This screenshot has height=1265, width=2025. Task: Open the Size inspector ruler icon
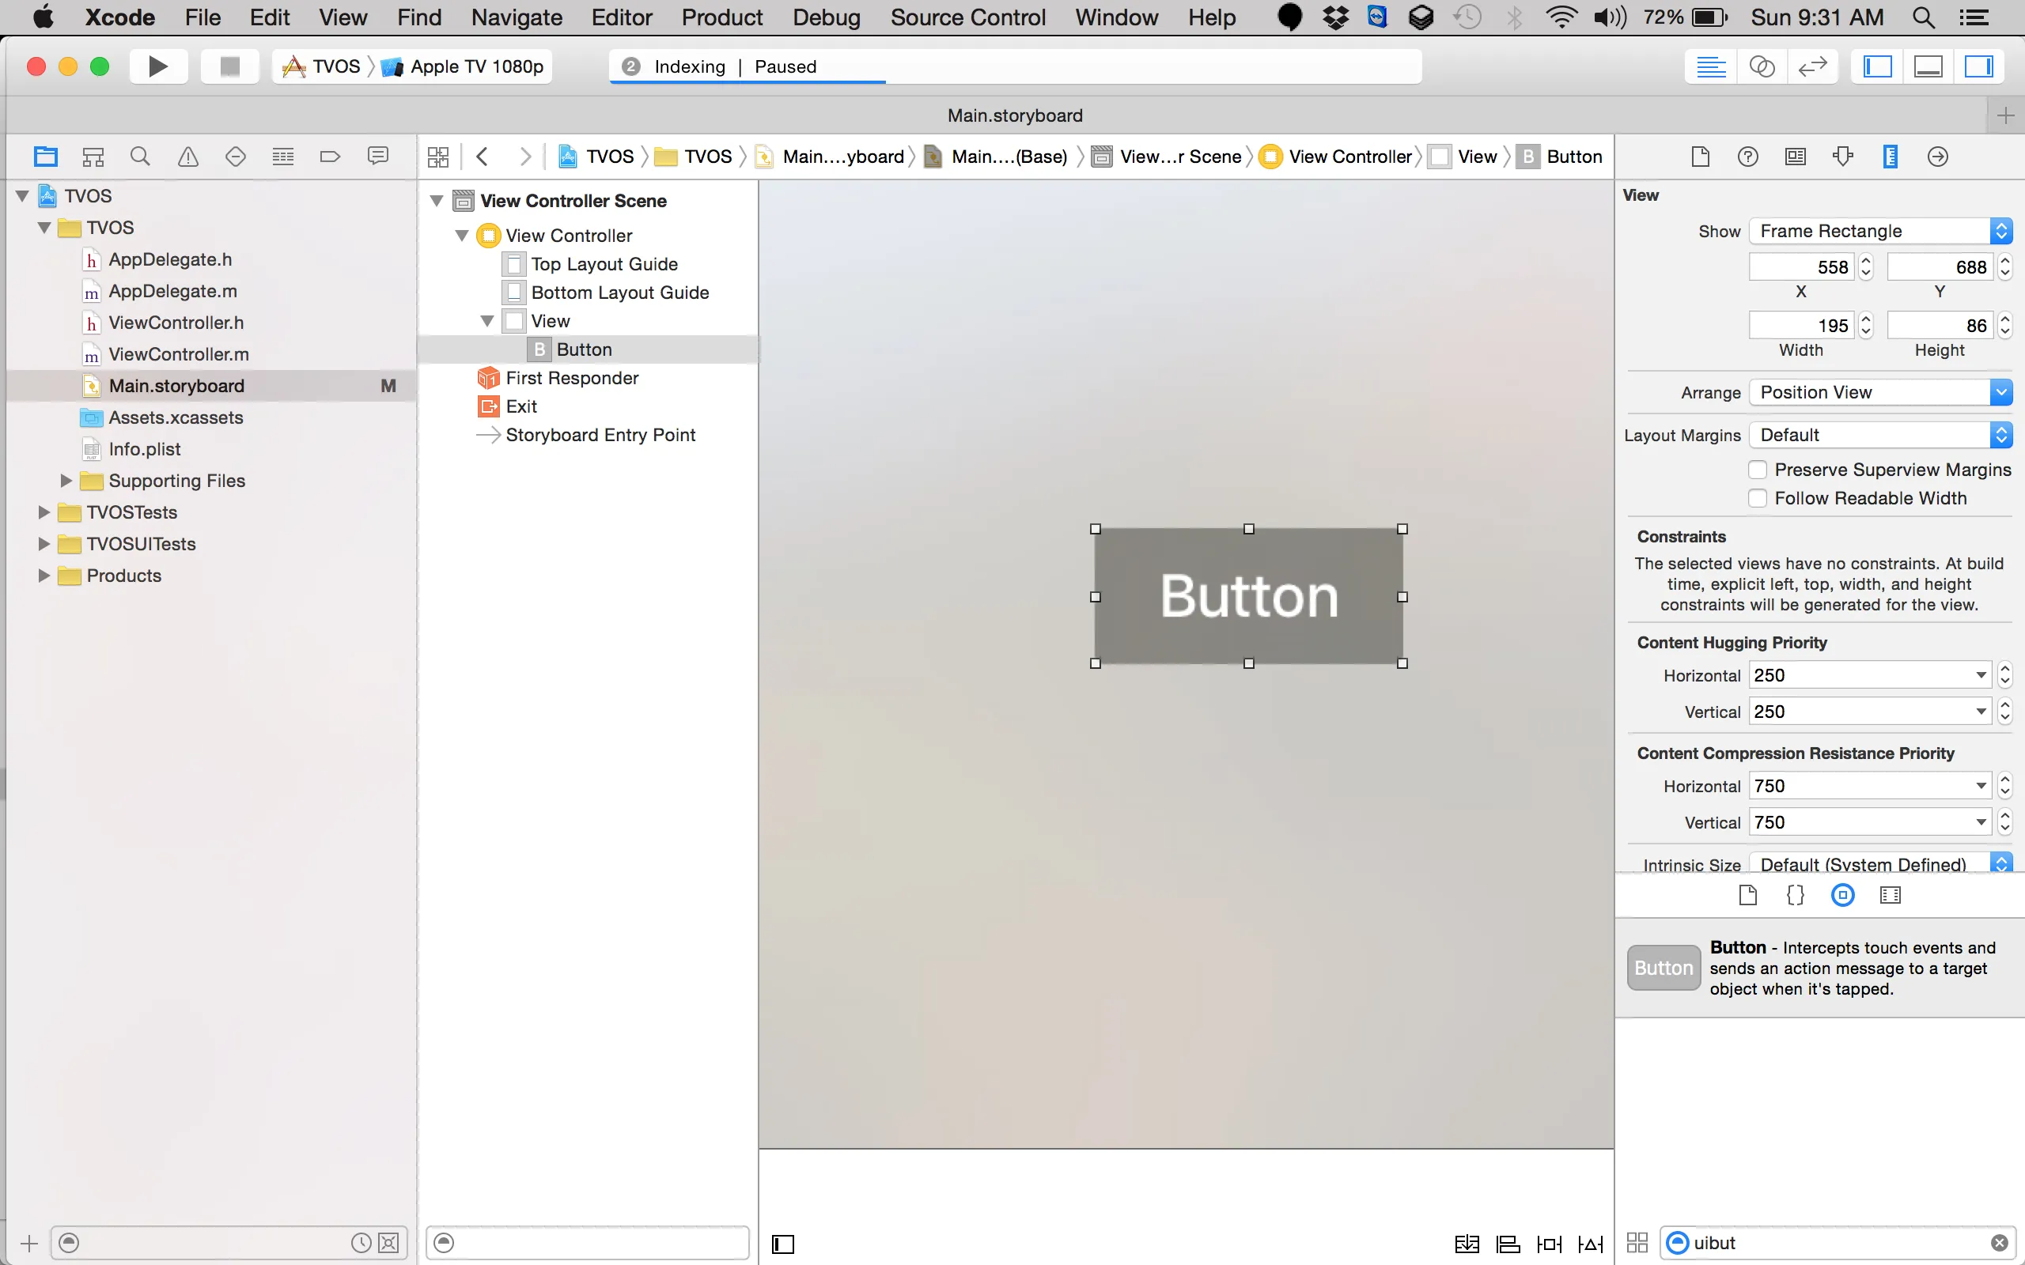click(1890, 157)
